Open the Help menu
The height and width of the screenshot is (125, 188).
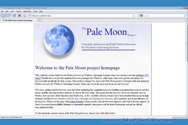41,11
